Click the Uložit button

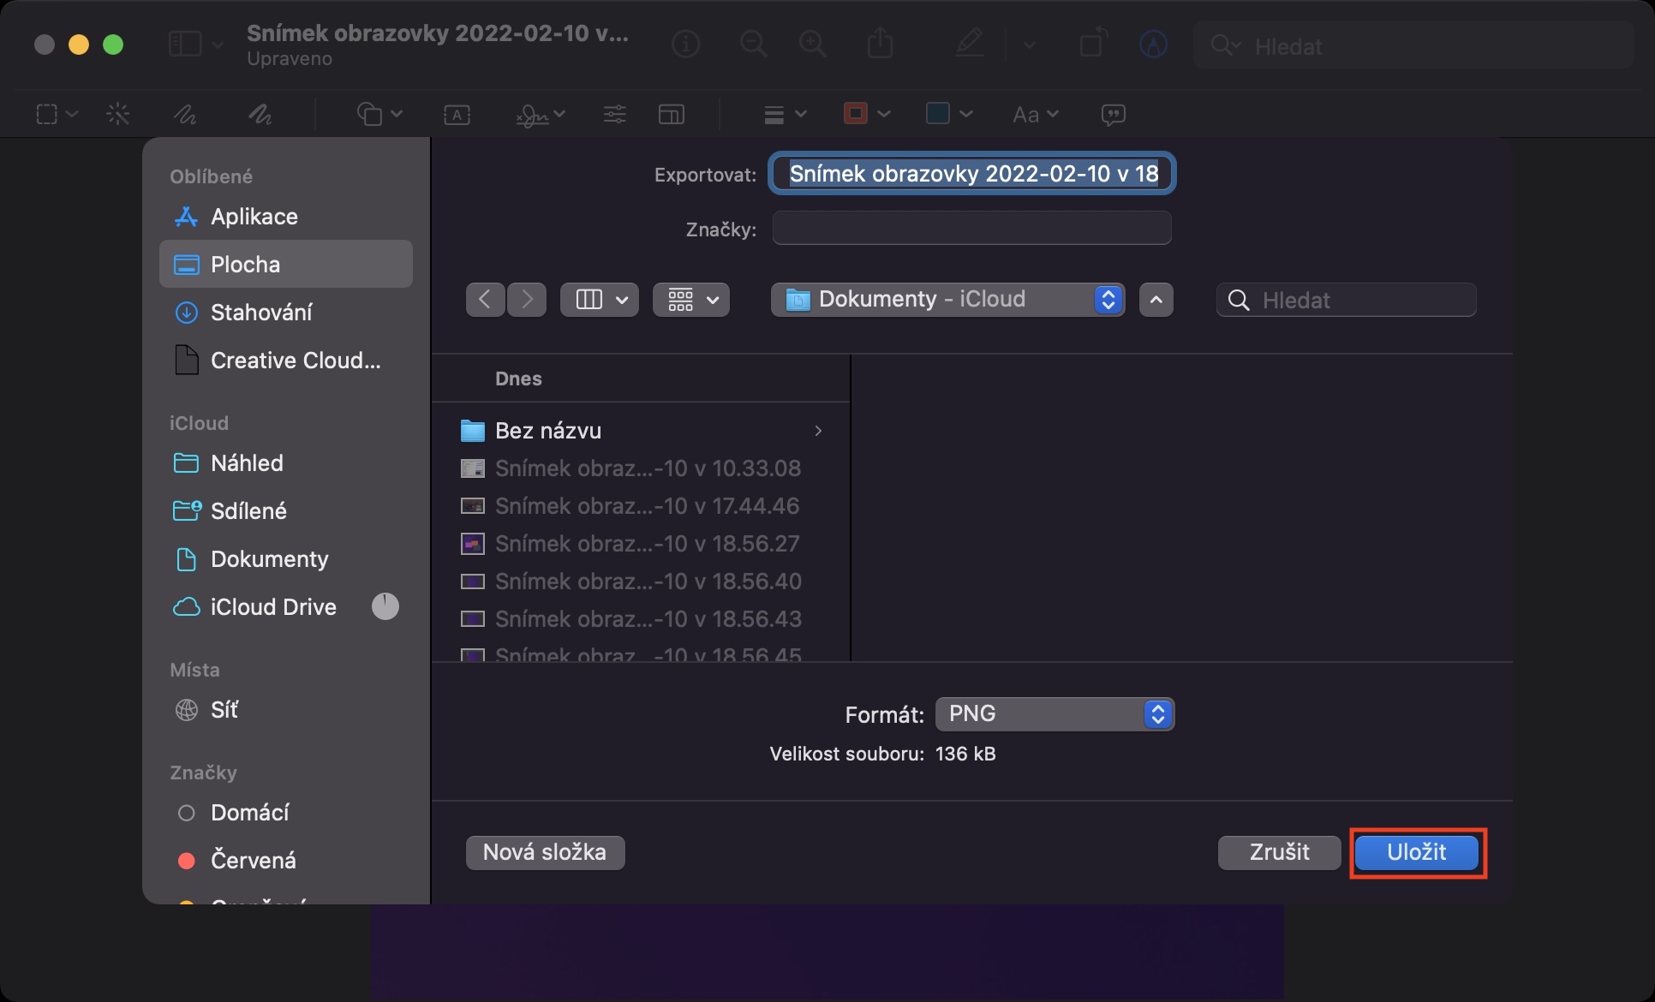point(1416,852)
